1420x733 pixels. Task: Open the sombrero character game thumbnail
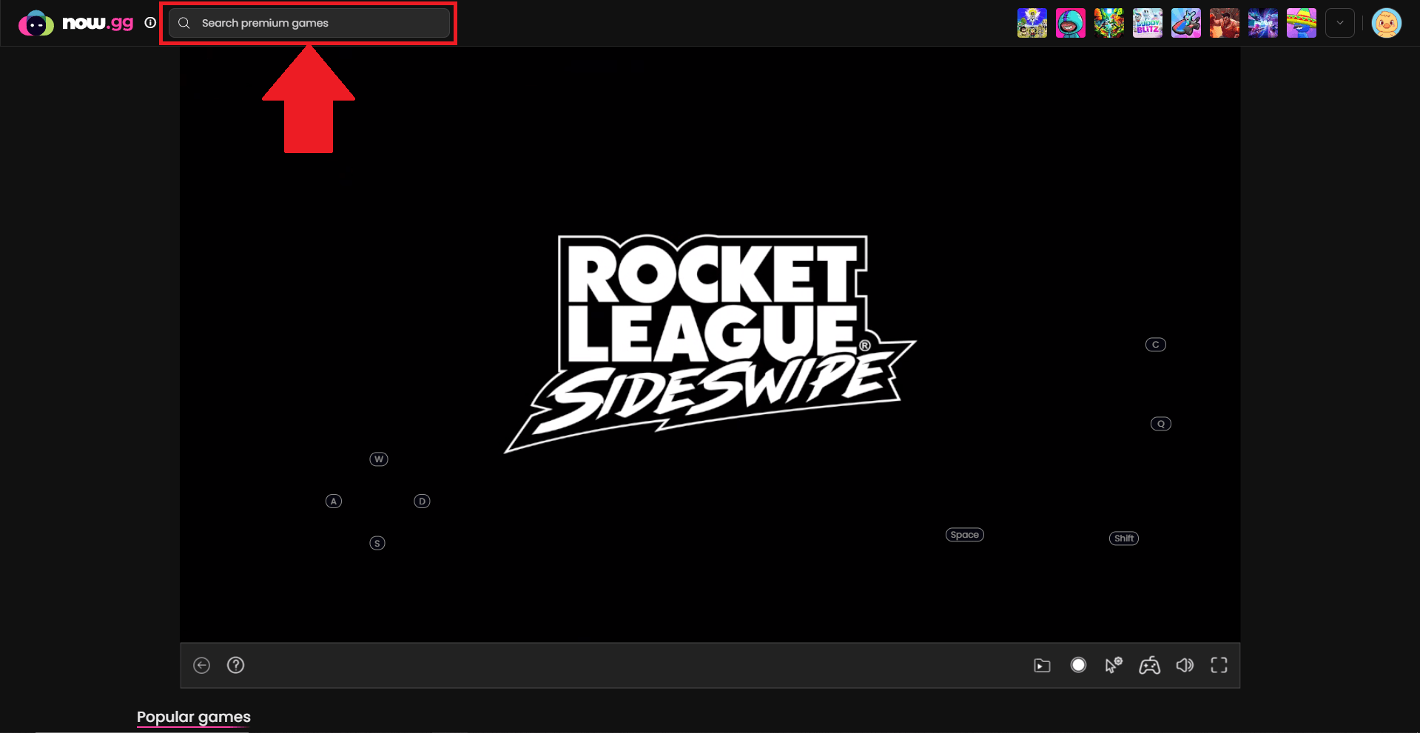(1301, 23)
